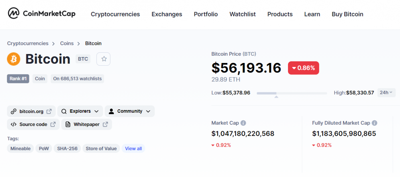Viewport: 400px width, 177px height.
Task: Click the Coin type badge
Action: pyautogui.click(x=40, y=79)
